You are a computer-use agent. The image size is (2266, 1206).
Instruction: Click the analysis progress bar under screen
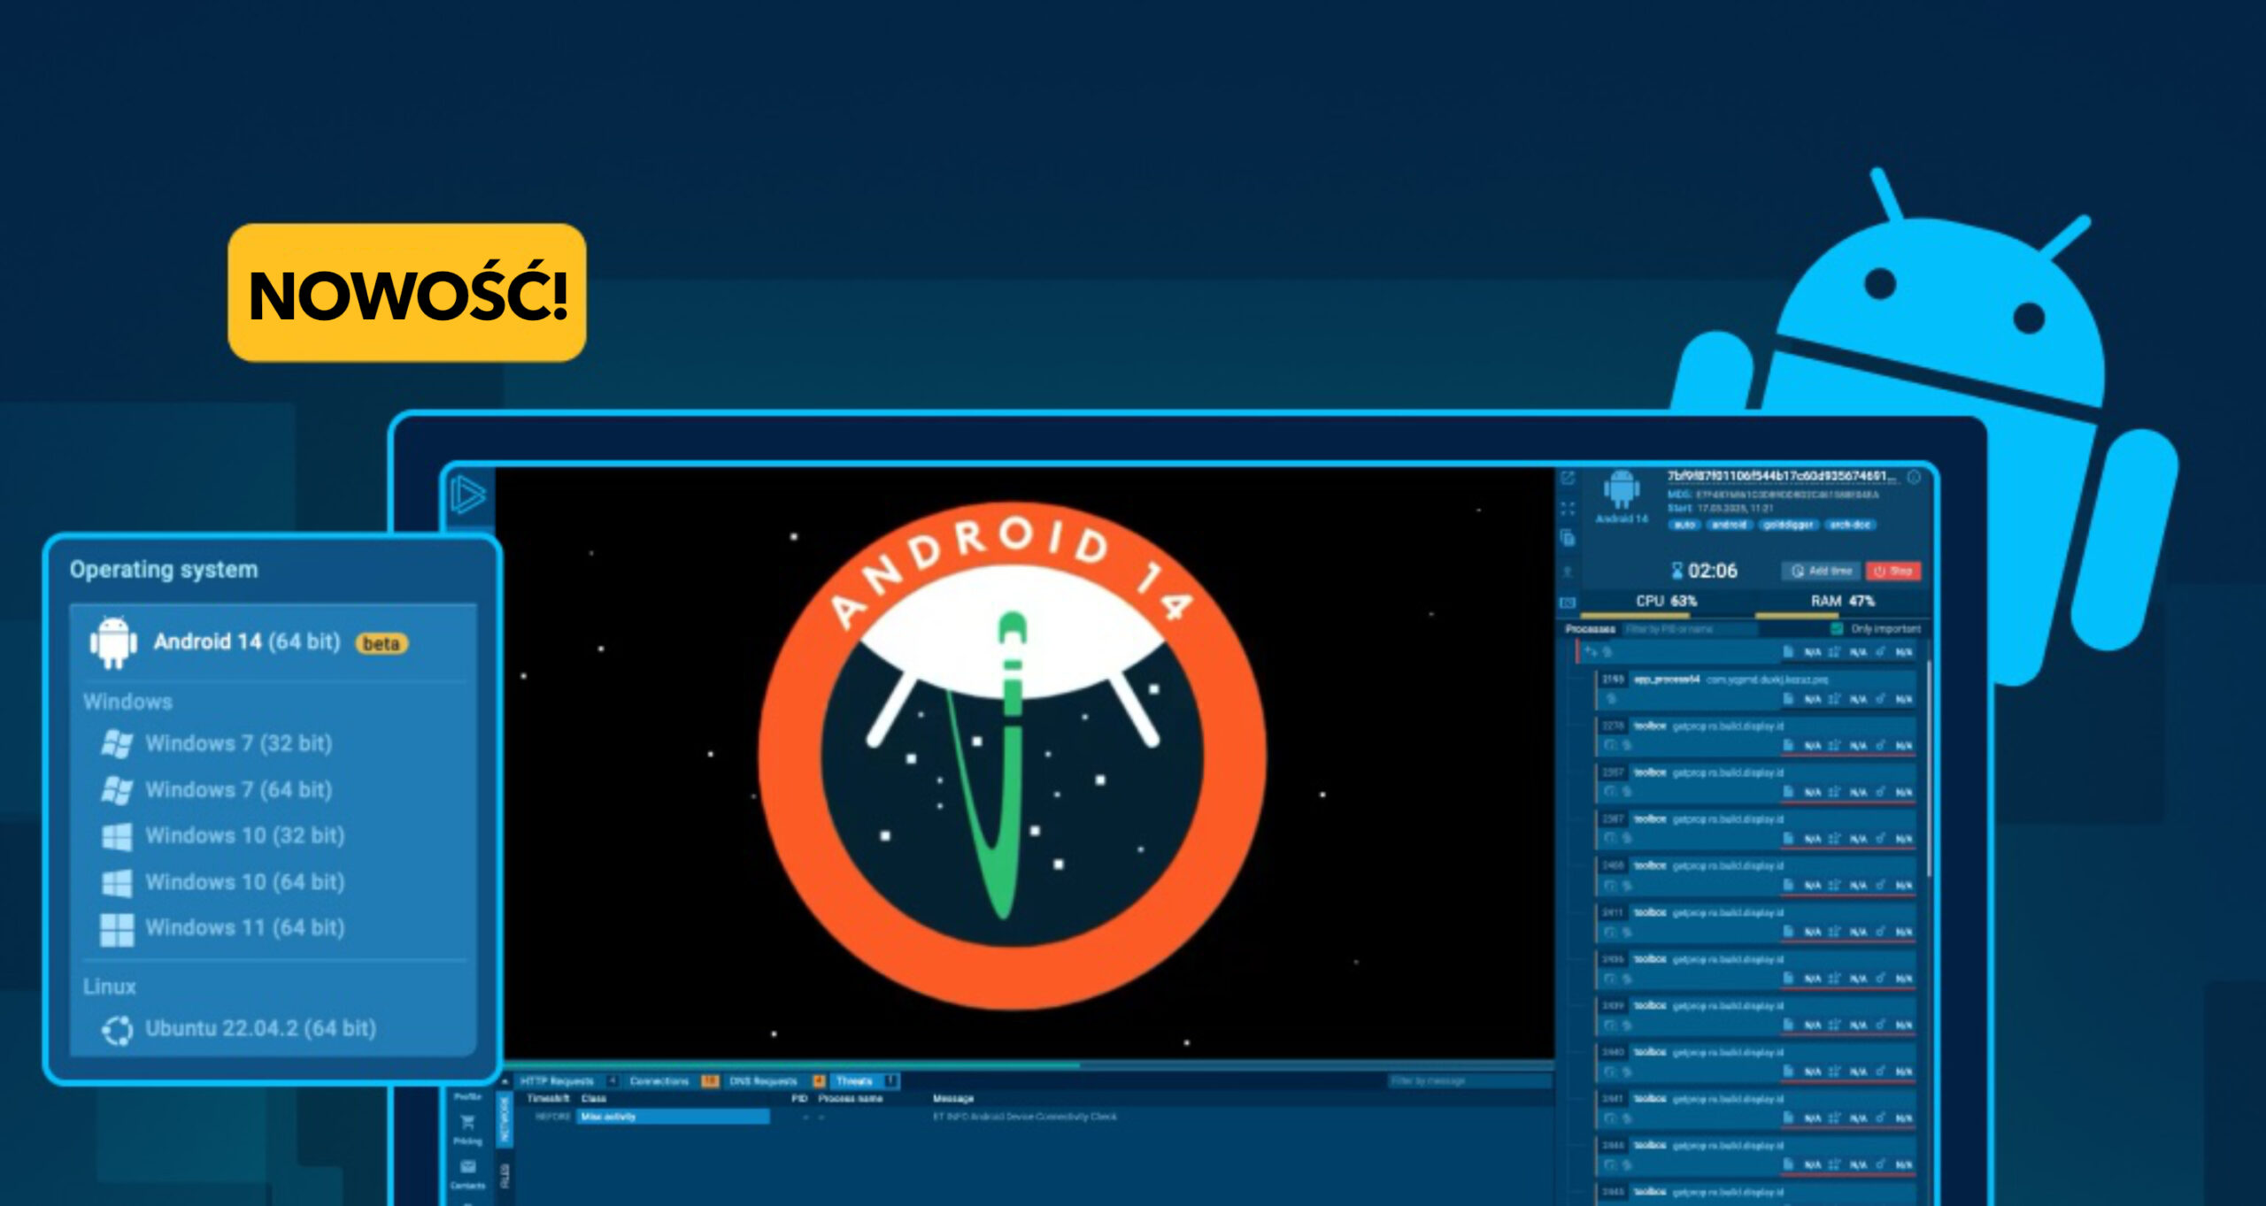[1028, 1065]
